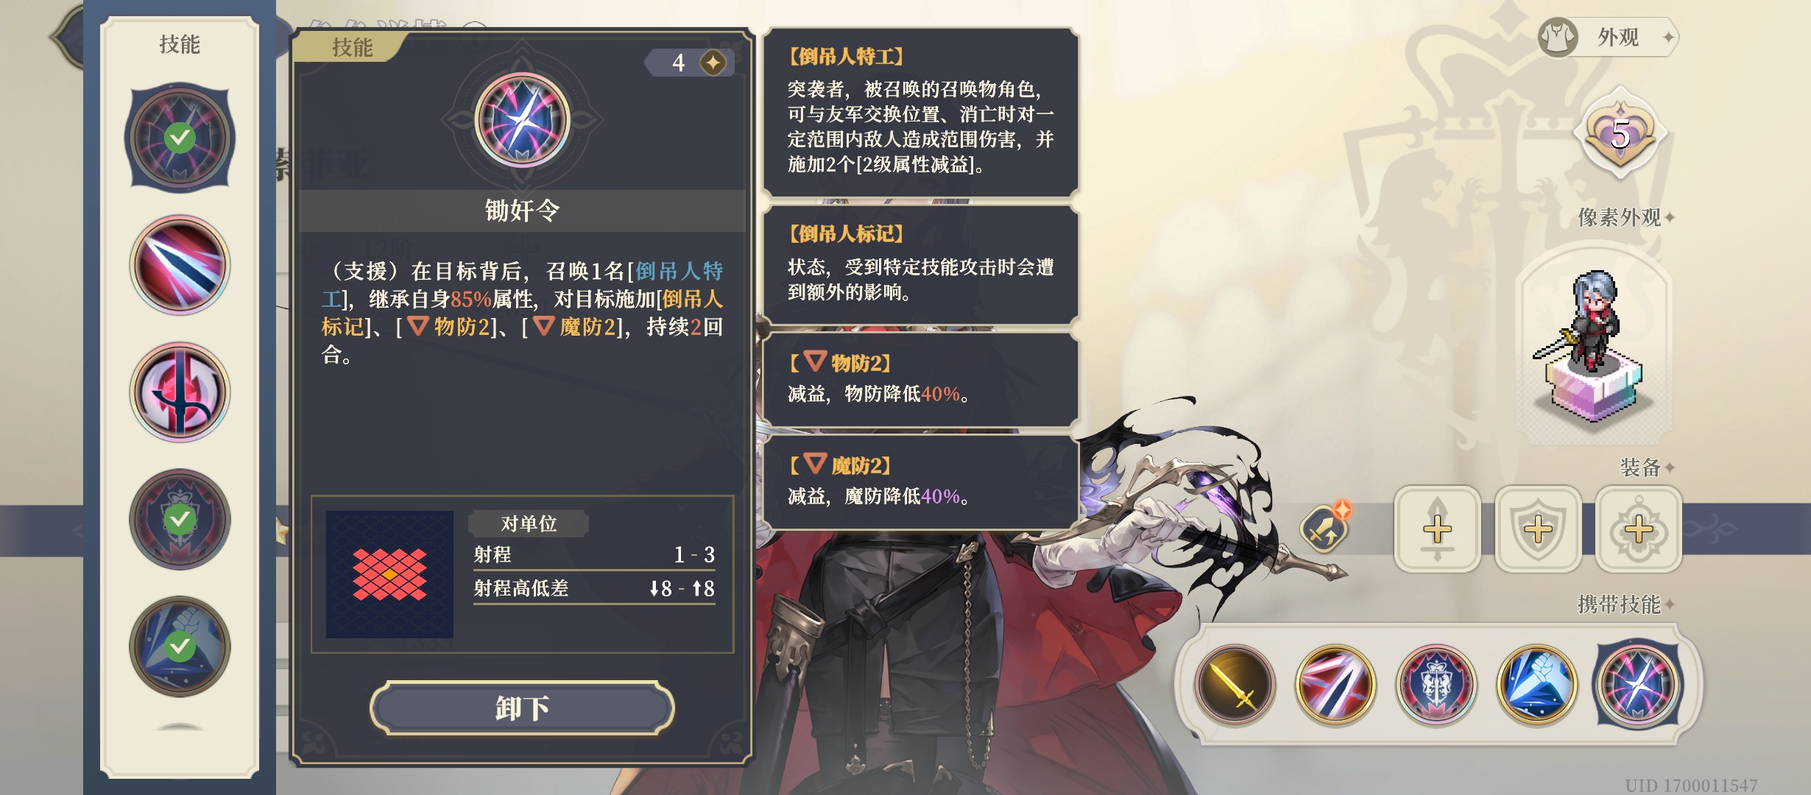Open the 技能 tab on detail panel
This screenshot has height=795, width=1811.
tap(352, 47)
